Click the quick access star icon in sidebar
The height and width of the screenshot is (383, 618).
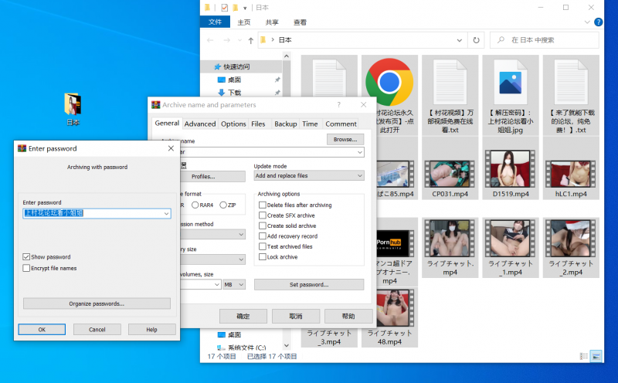[216, 67]
